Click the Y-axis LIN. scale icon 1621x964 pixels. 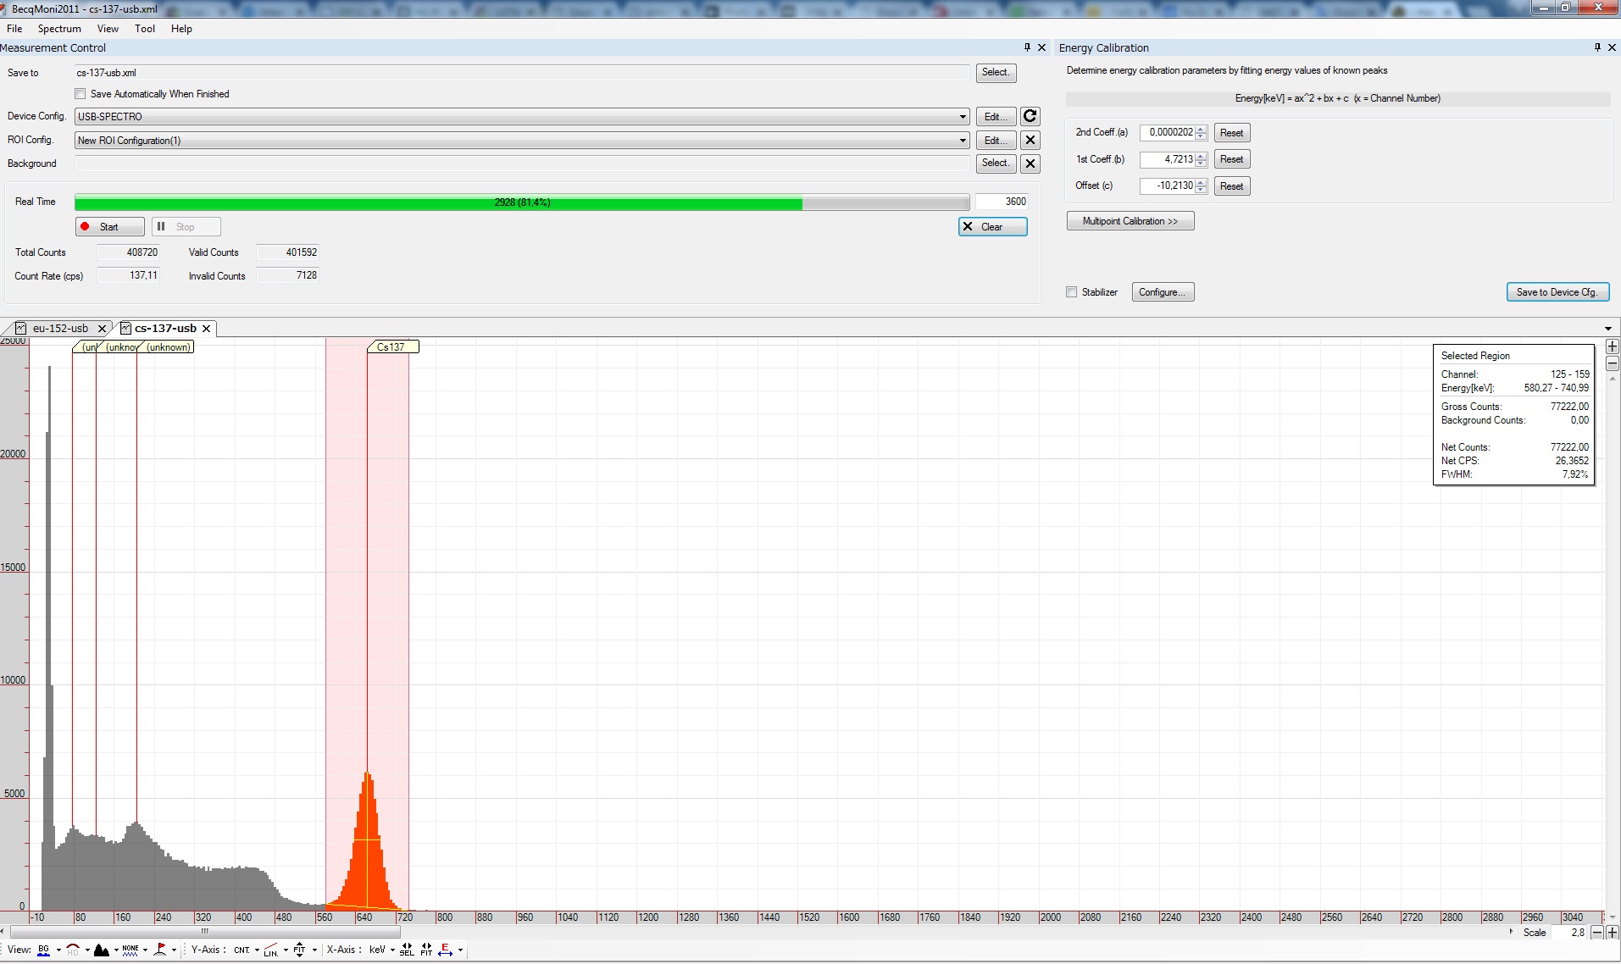pyautogui.click(x=270, y=950)
